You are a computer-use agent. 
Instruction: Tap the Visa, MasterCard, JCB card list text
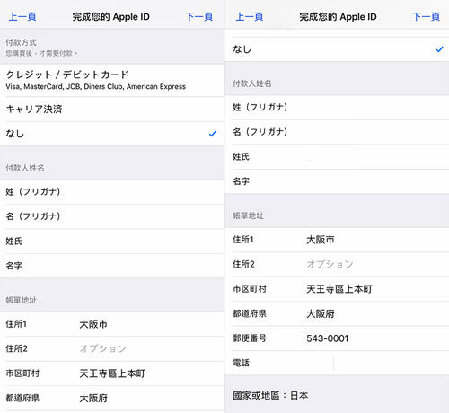(95, 87)
